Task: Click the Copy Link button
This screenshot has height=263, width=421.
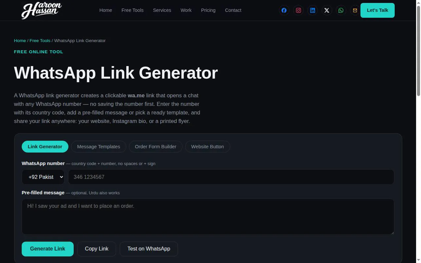Action: tap(97, 249)
